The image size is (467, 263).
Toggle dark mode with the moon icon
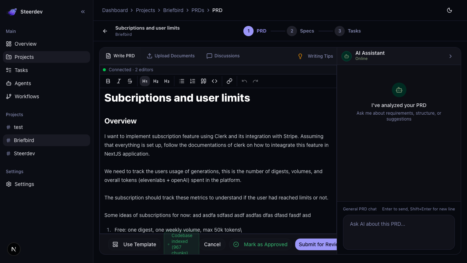(x=449, y=10)
